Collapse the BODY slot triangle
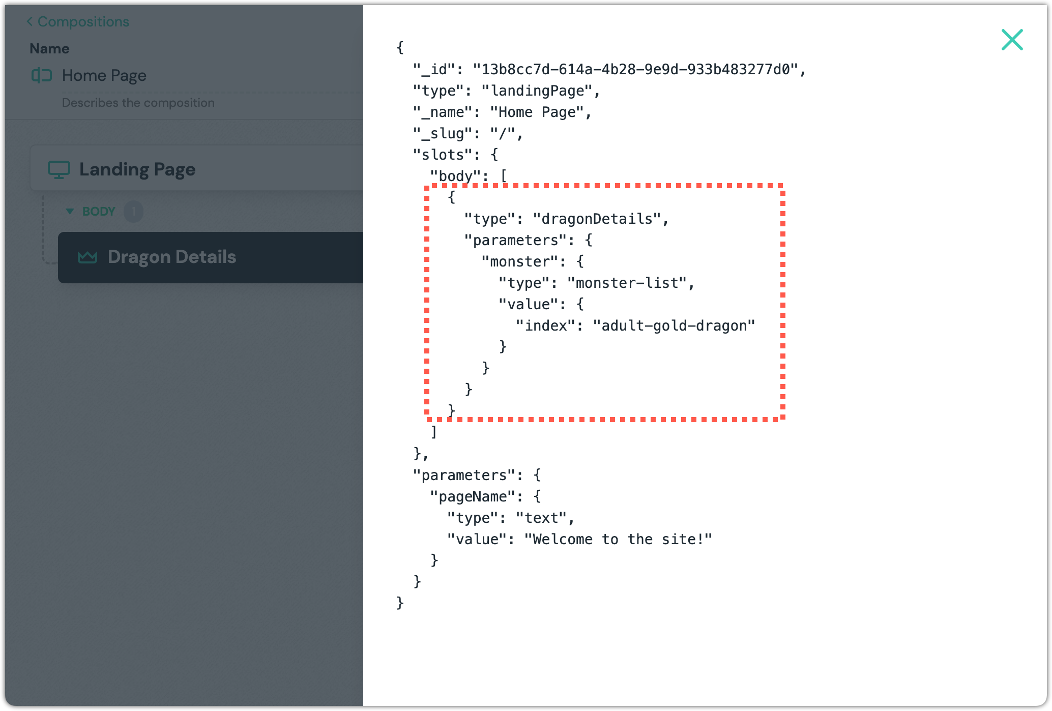This screenshot has height=711, width=1052. (70, 211)
